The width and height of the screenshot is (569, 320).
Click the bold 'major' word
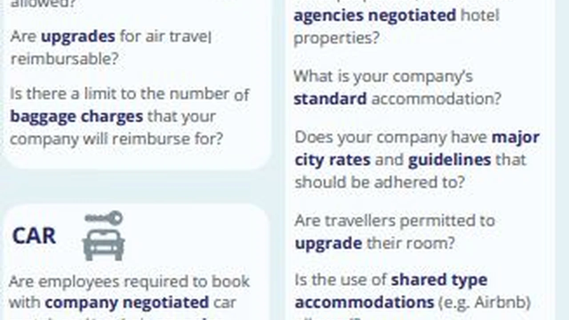click(515, 137)
